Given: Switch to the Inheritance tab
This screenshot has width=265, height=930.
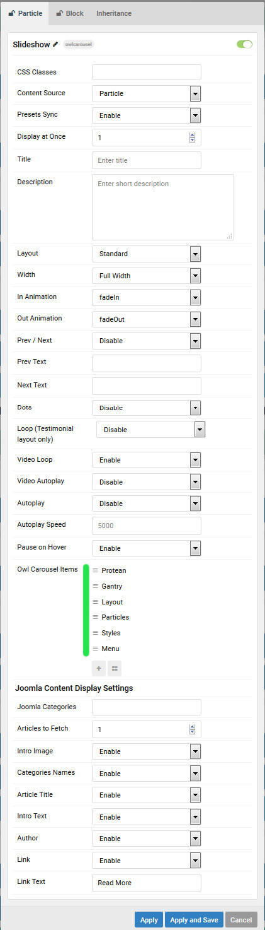Looking at the screenshot, I should [x=114, y=13].
